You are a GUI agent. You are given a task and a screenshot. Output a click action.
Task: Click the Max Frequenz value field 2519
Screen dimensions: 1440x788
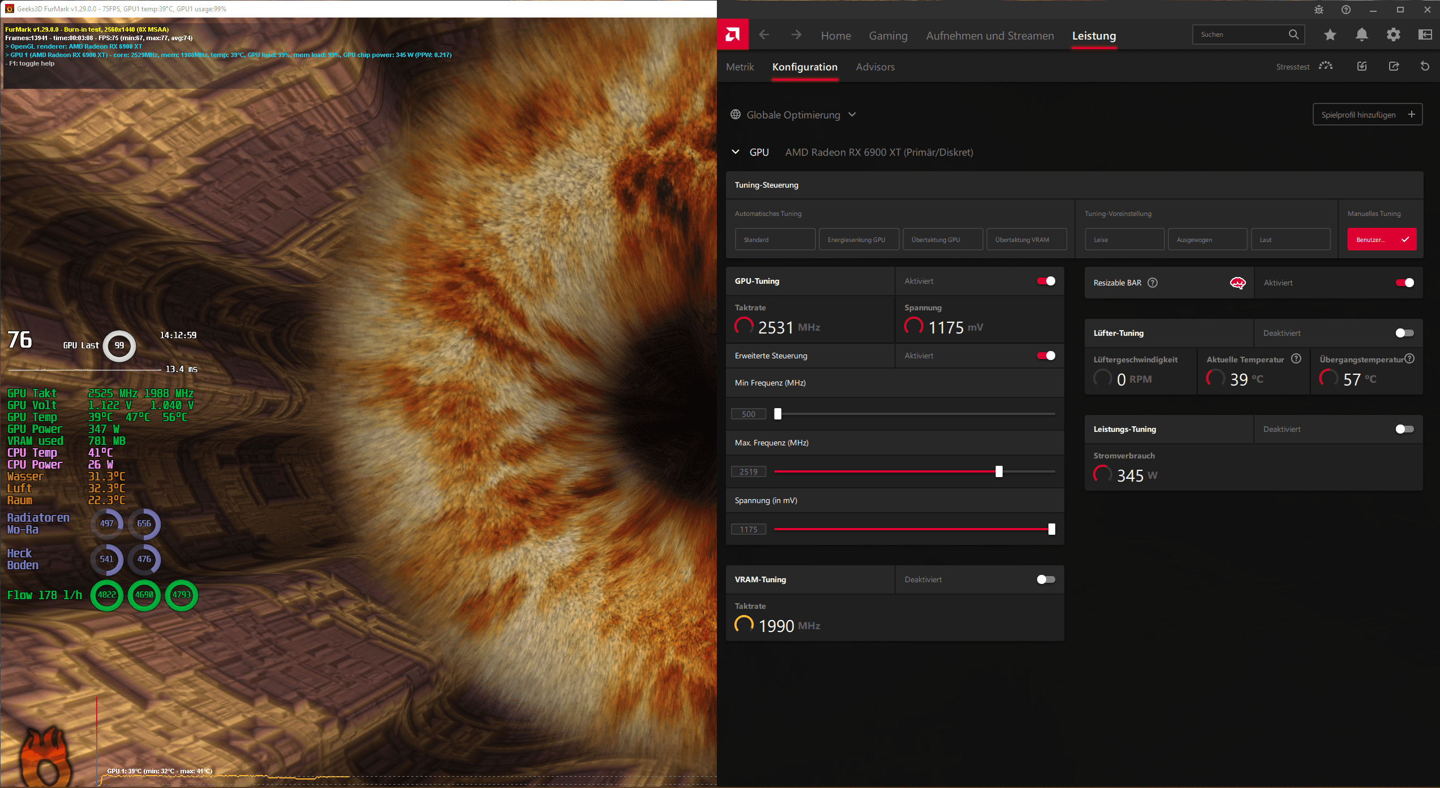749,471
